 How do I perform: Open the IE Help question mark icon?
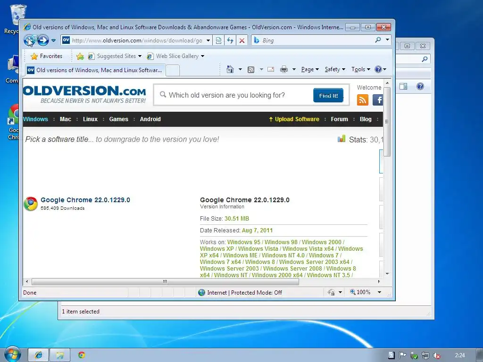[378, 69]
